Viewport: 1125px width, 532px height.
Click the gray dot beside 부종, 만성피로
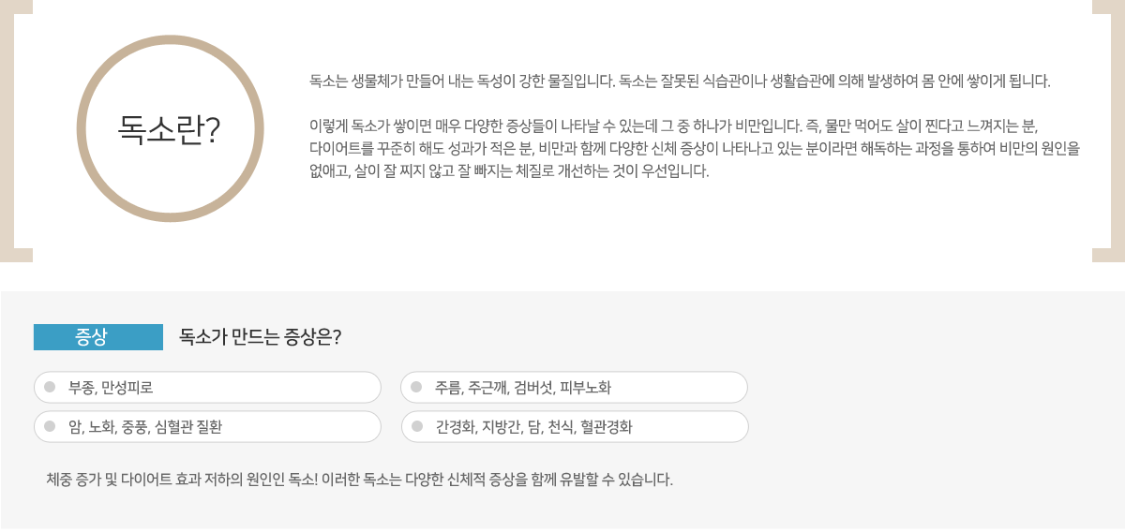pyautogui.click(x=50, y=387)
